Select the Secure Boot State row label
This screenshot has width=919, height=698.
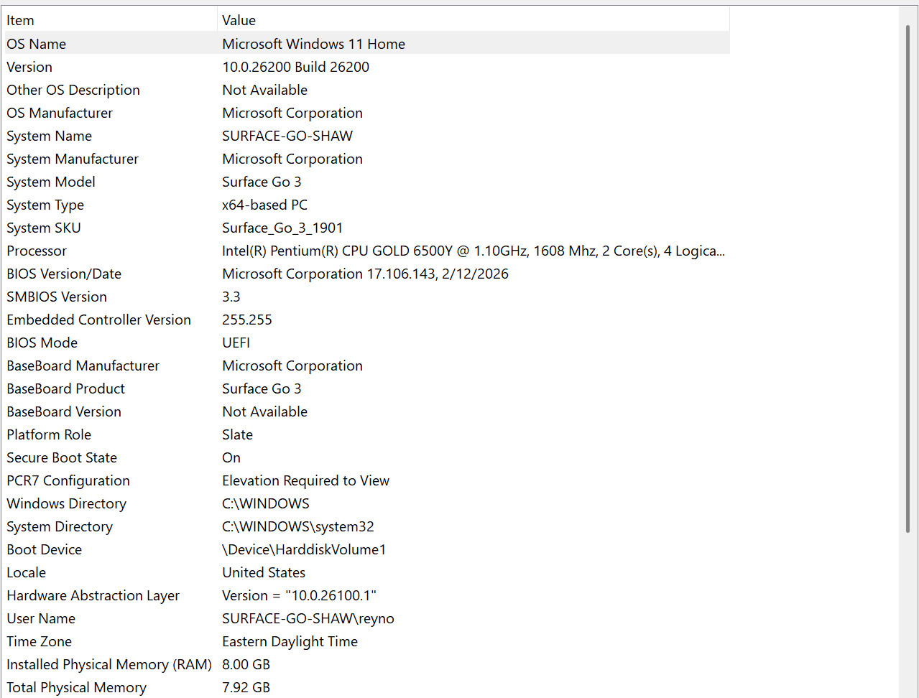click(62, 457)
